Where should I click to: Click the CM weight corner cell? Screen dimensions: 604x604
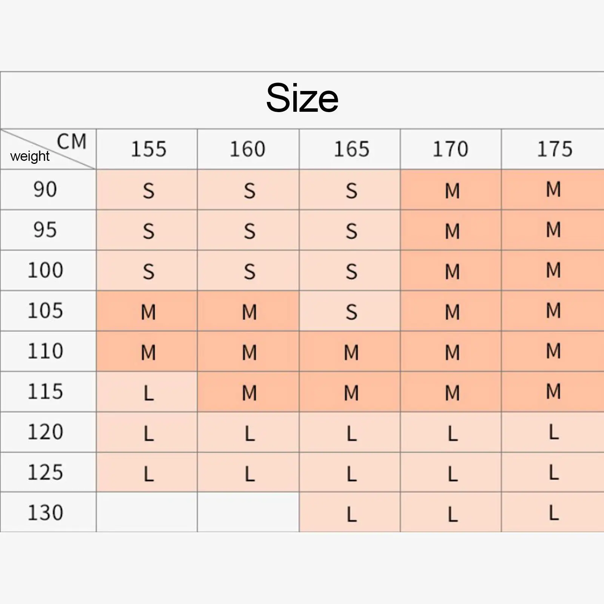click(48, 149)
